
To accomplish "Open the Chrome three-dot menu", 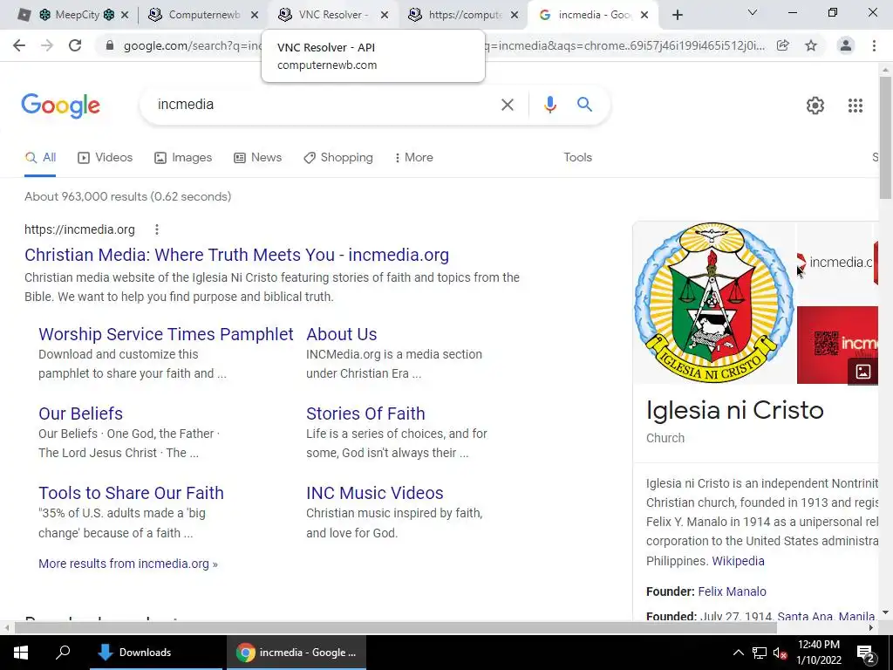I will click(874, 45).
